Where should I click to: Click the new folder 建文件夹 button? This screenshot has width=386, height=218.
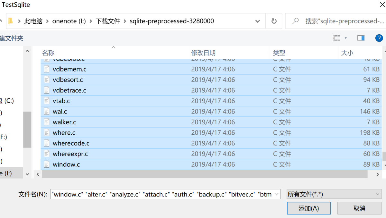[x=12, y=38]
